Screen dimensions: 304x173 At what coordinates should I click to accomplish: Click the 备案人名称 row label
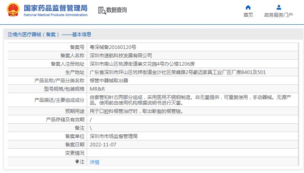pyautogui.click(x=72, y=55)
